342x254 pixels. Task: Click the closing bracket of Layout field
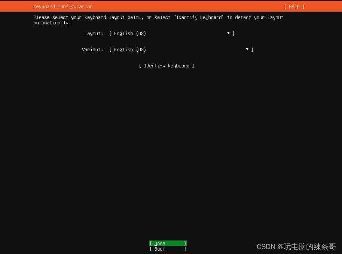tap(233, 34)
